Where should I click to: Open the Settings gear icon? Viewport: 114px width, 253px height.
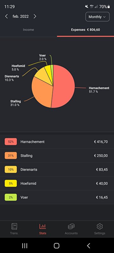(x=100, y=226)
